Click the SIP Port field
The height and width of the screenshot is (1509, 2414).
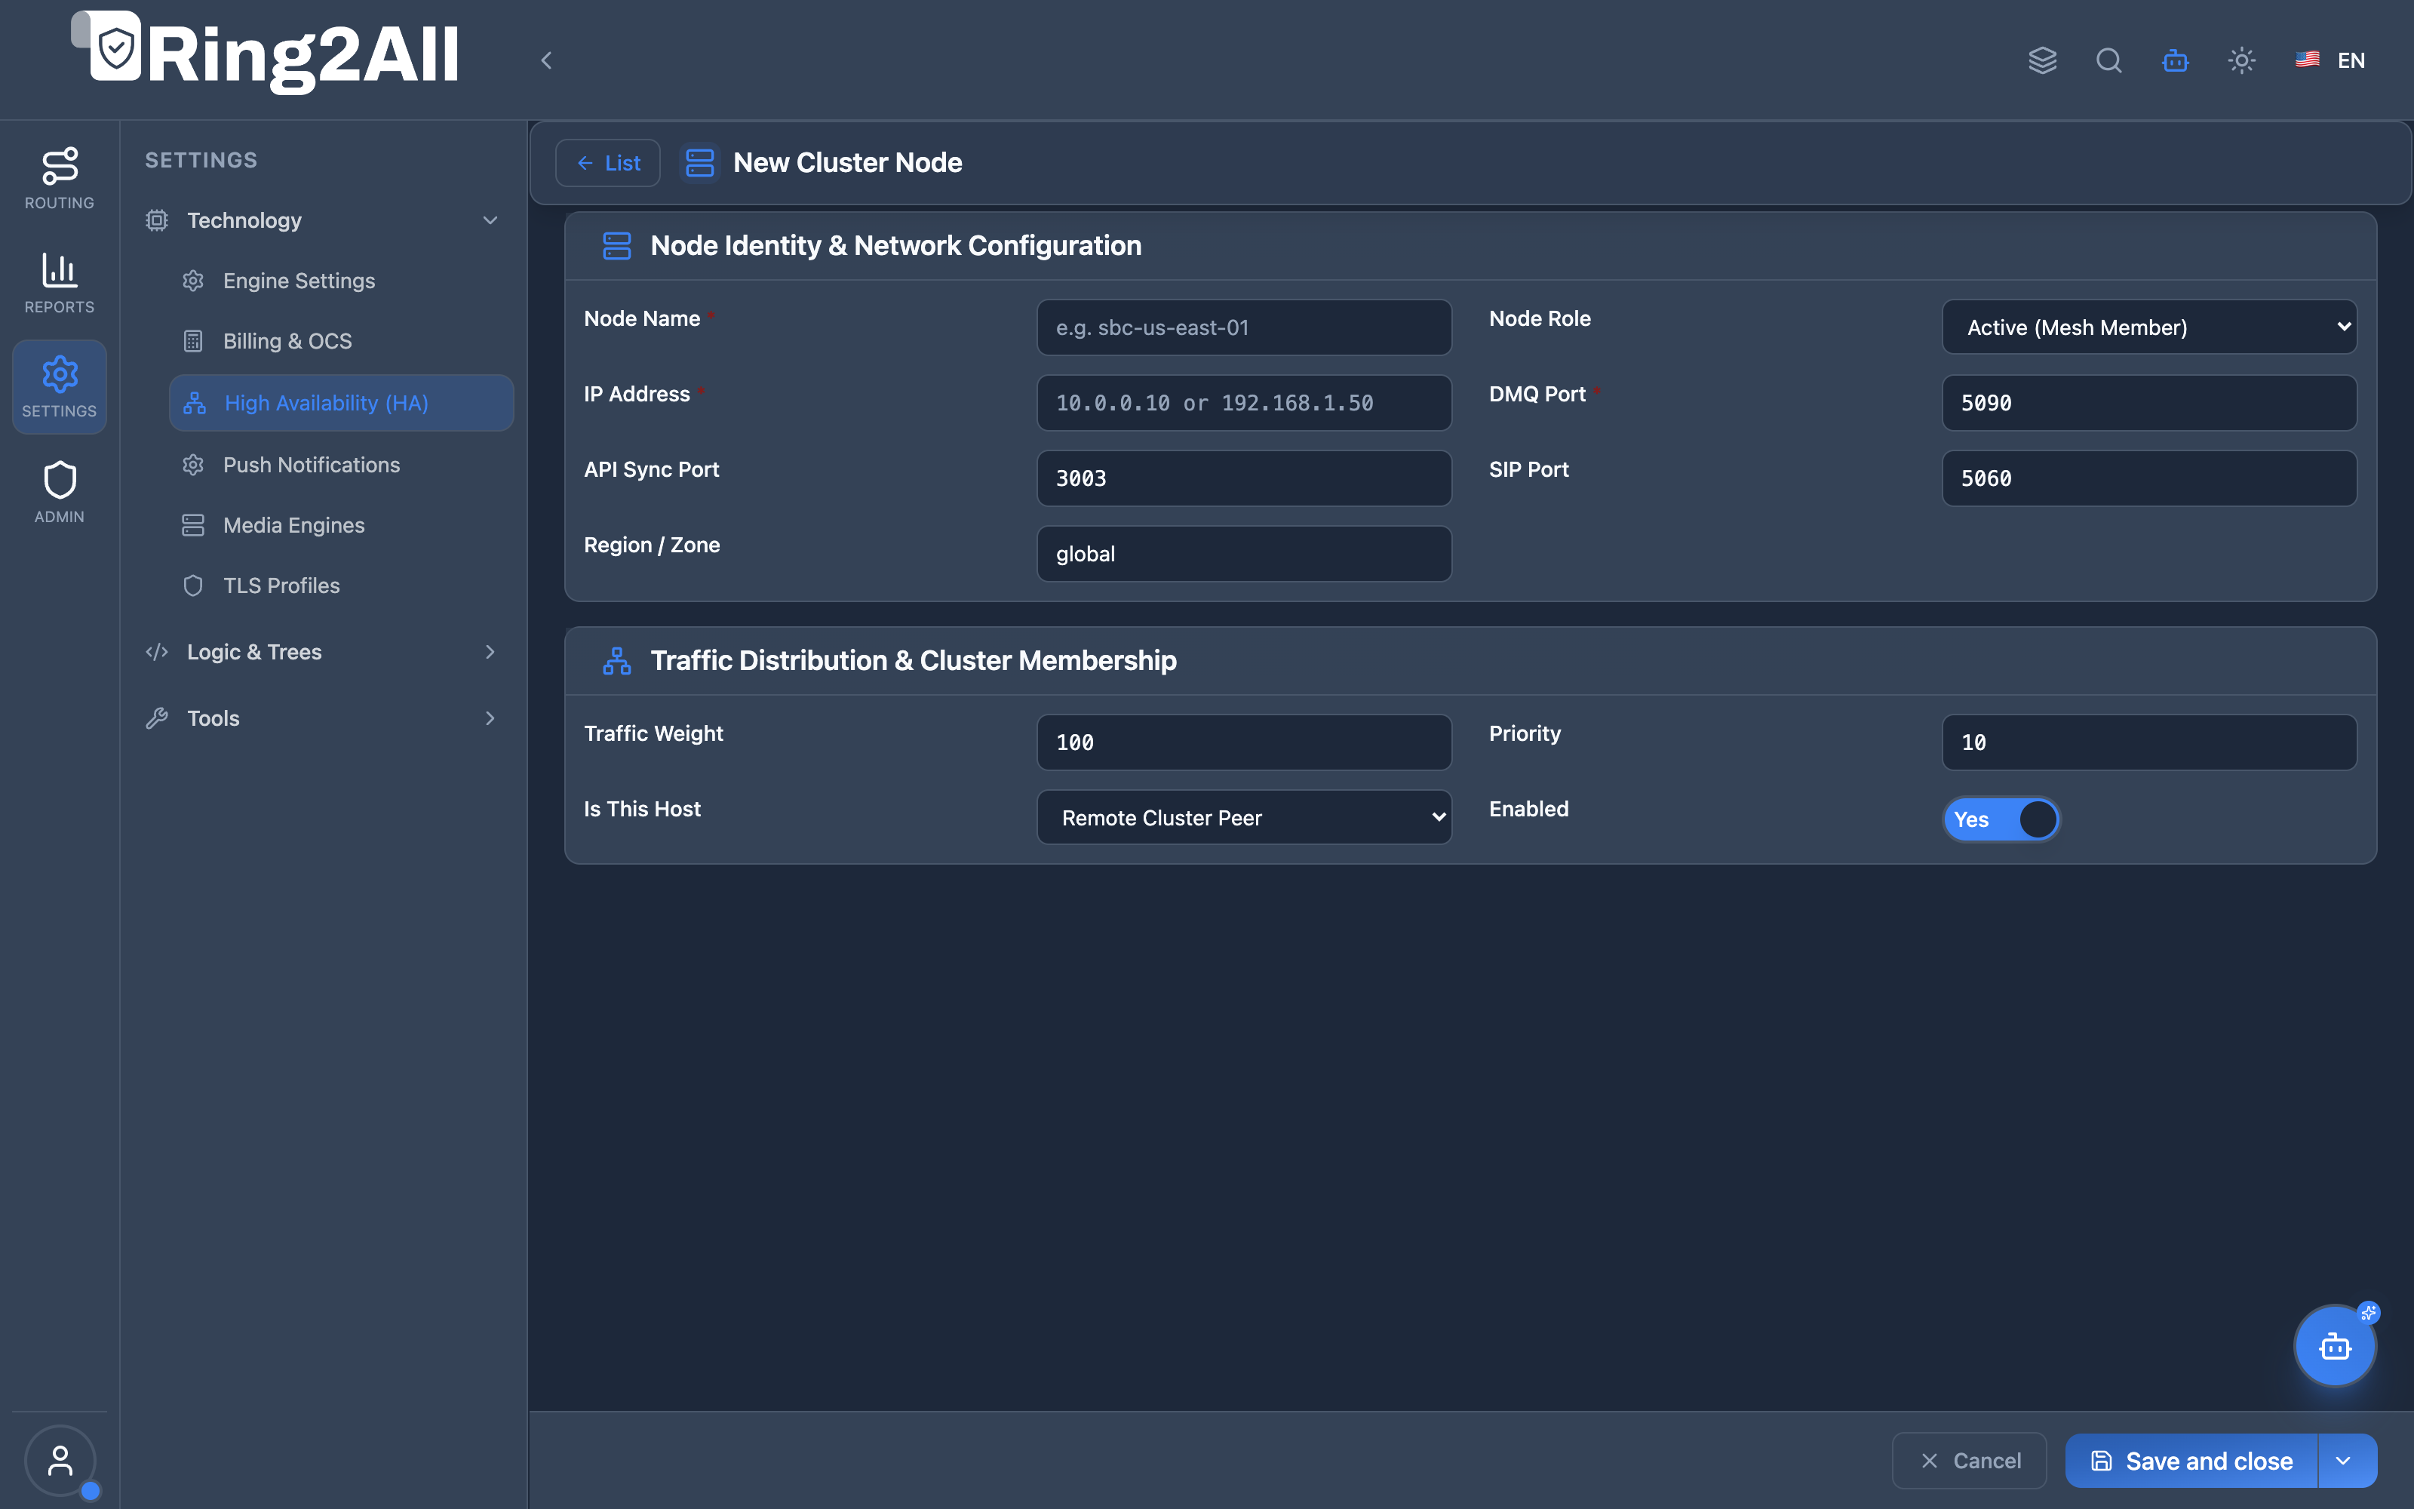point(2148,478)
